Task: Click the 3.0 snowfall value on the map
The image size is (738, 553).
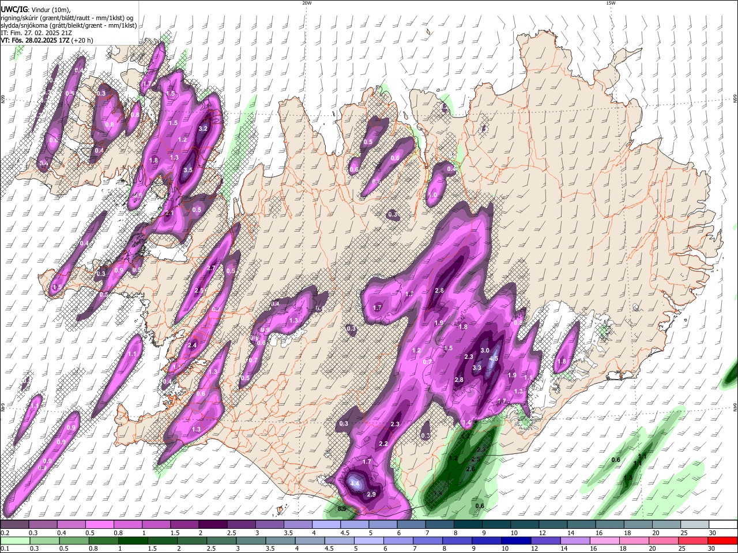Action: 485,350
